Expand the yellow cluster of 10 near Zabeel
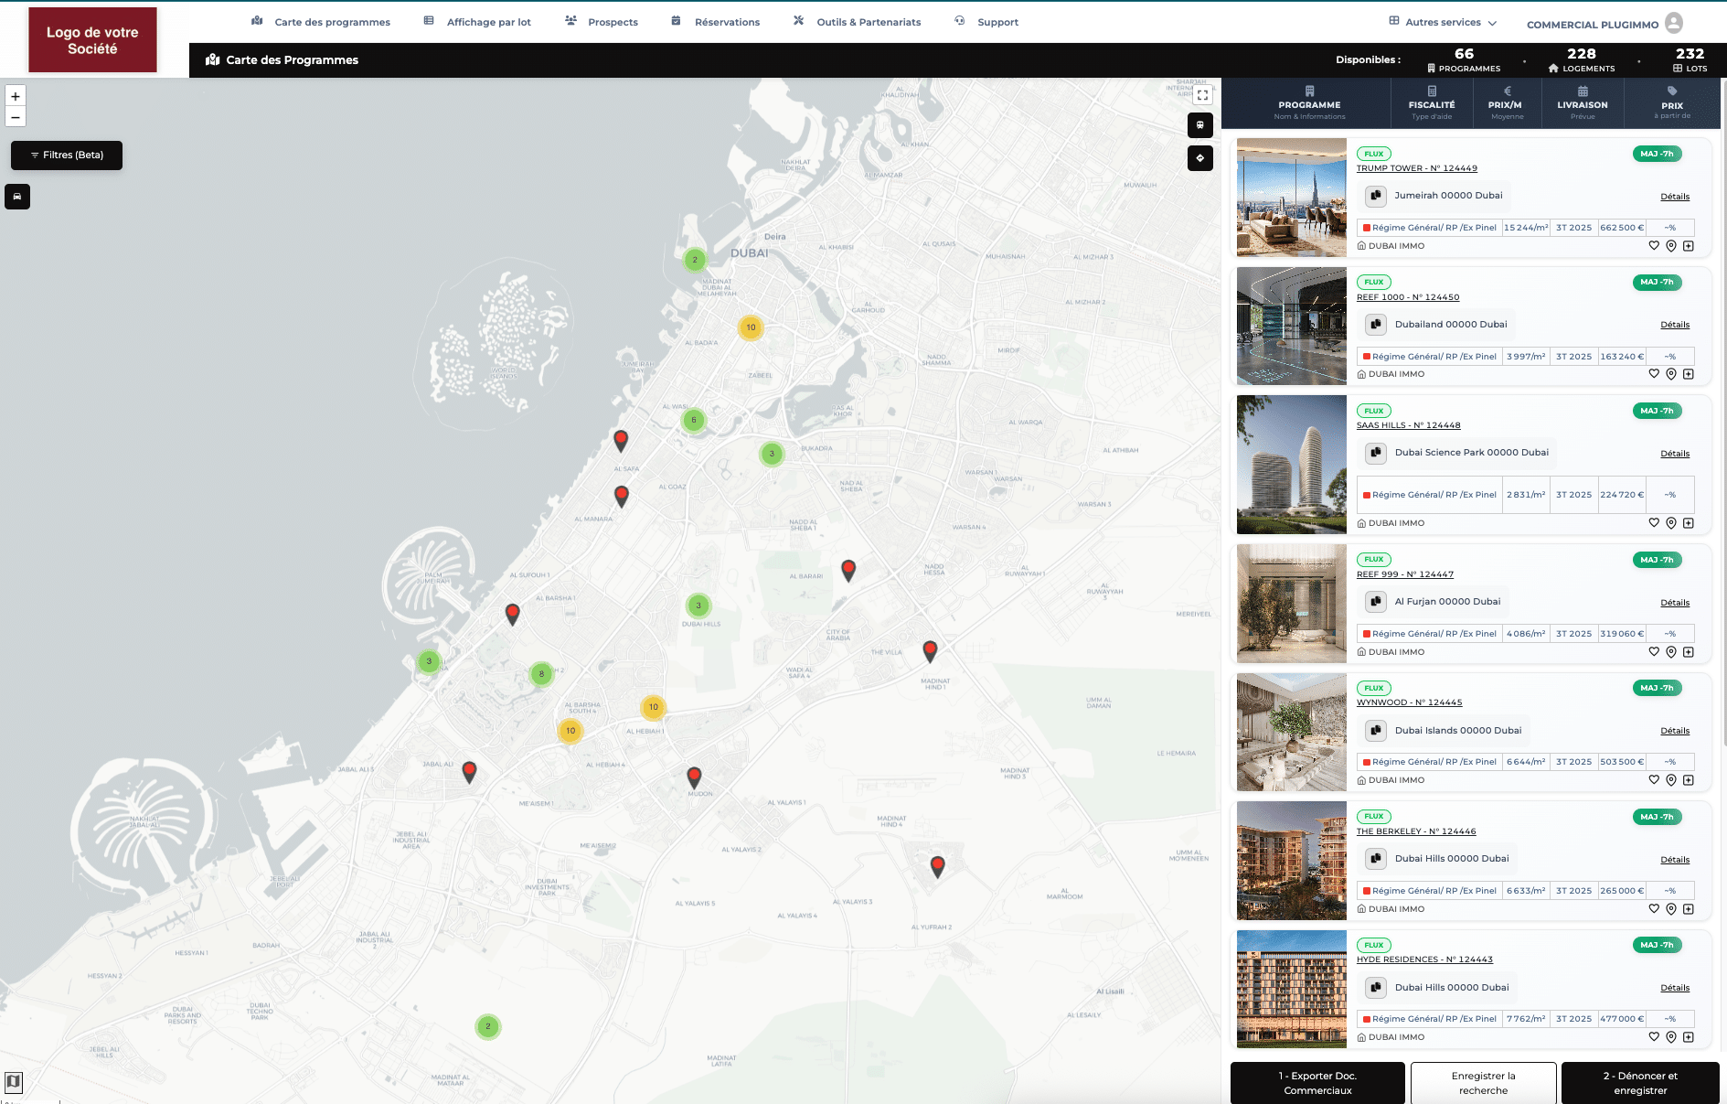 [751, 327]
